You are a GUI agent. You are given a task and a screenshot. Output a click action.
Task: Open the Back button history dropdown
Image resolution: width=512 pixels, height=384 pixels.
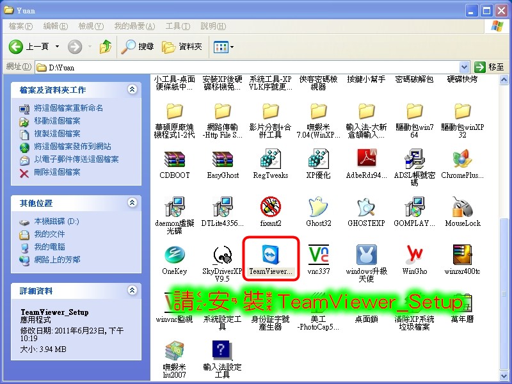(57, 47)
